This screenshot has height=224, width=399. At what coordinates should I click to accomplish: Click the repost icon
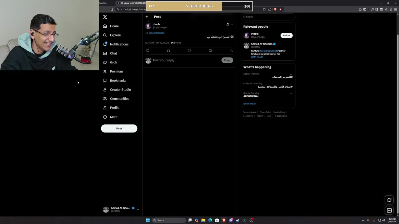point(169,51)
